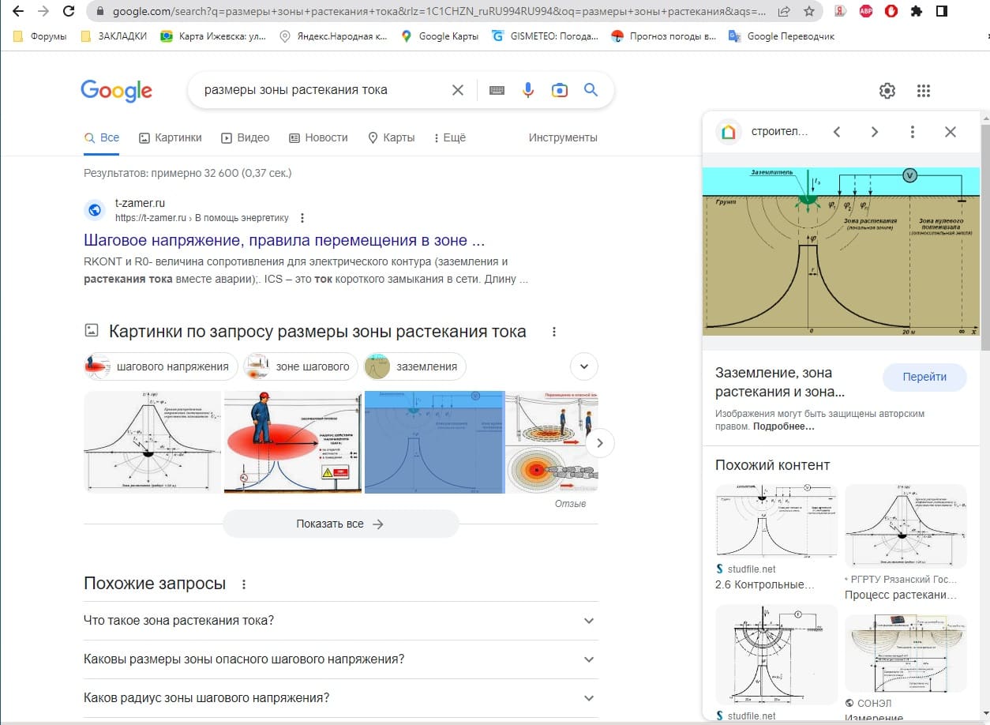Click the 'Показать все' button

(x=340, y=524)
